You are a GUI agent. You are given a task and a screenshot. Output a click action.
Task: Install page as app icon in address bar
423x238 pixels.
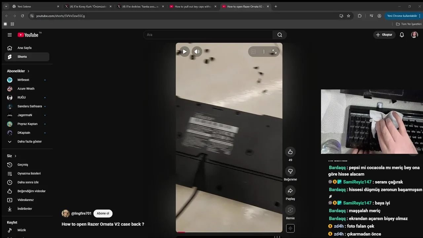tap(341, 16)
